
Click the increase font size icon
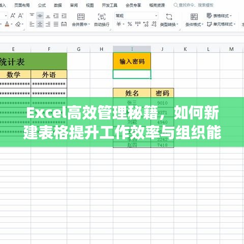(13, 16)
